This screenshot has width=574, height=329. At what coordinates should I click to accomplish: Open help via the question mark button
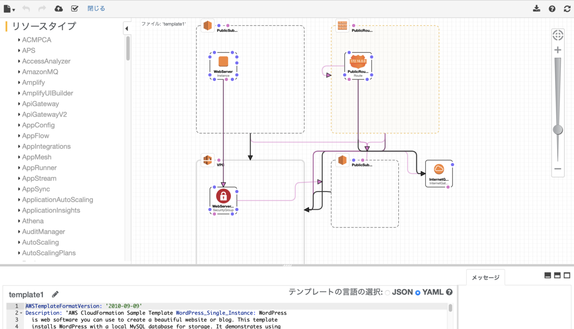tap(552, 8)
